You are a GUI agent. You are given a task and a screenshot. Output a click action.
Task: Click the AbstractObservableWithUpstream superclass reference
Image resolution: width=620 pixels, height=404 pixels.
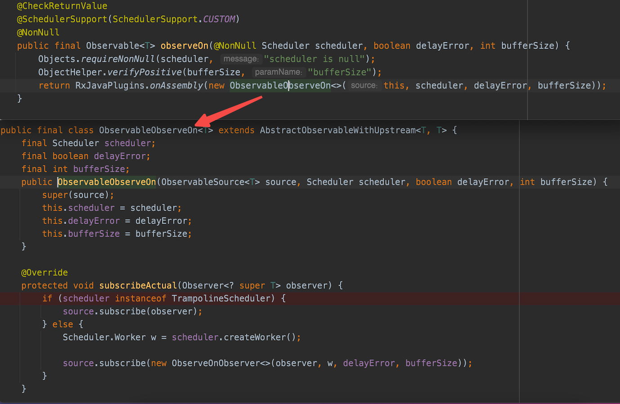click(338, 130)
